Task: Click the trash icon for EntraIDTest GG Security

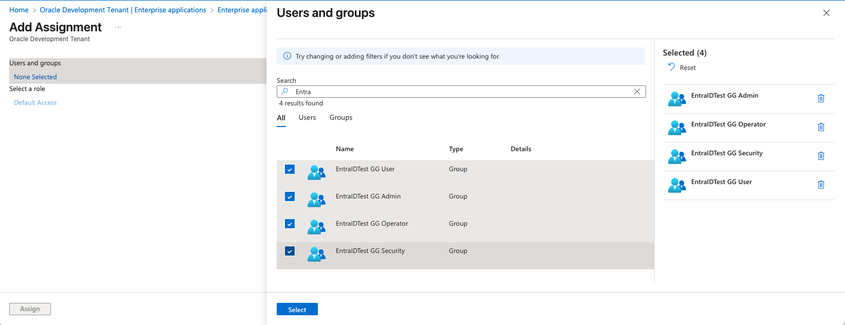Action: [821, 156]
